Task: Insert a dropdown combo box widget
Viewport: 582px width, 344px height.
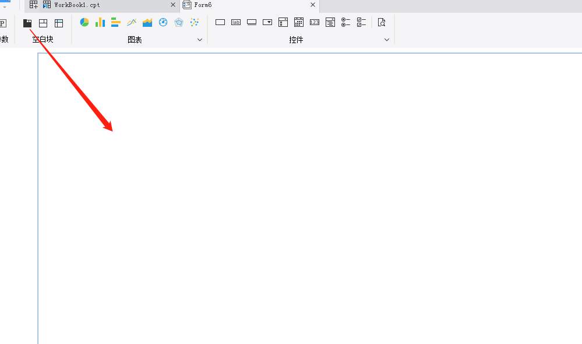Action: pyautogui.click(x=267, y=22)
